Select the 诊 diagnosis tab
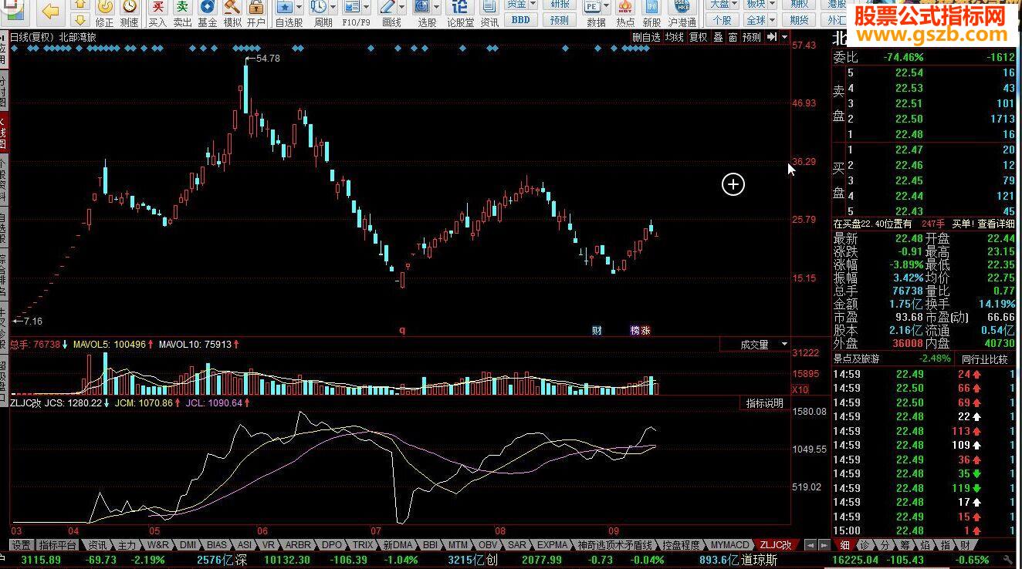The image size is (1022, 569). [865, 545]
